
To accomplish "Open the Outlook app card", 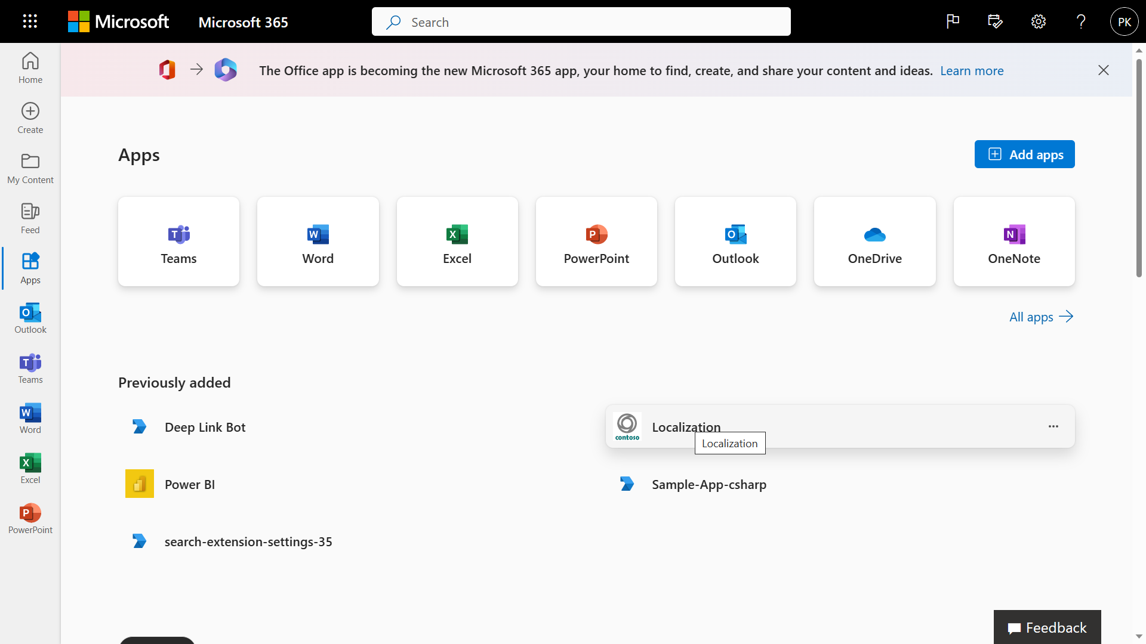I will [735, 241].
